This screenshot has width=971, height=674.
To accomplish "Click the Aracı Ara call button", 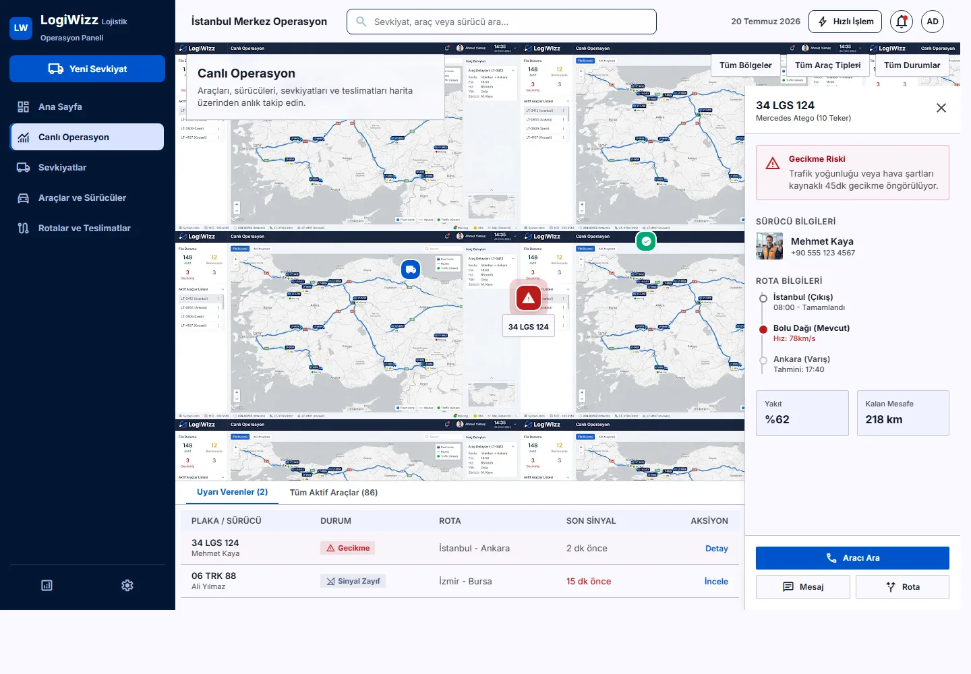I will click(x=852, y=558).
